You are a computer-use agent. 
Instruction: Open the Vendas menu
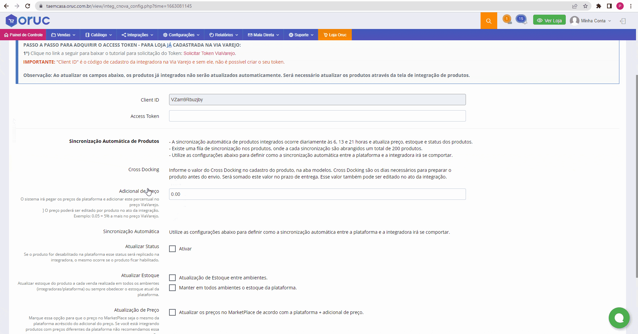(63, 35)
